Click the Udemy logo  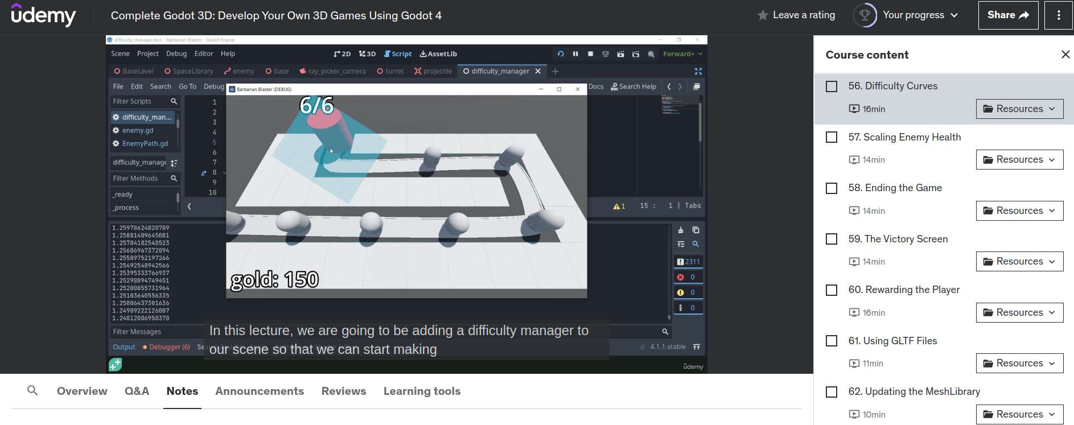coord(43,15)
